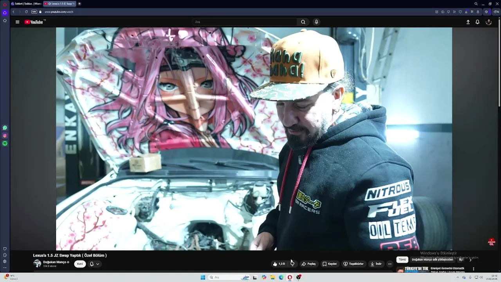
Task: Click the İndir download button
Action: click(x=376, y=264)
